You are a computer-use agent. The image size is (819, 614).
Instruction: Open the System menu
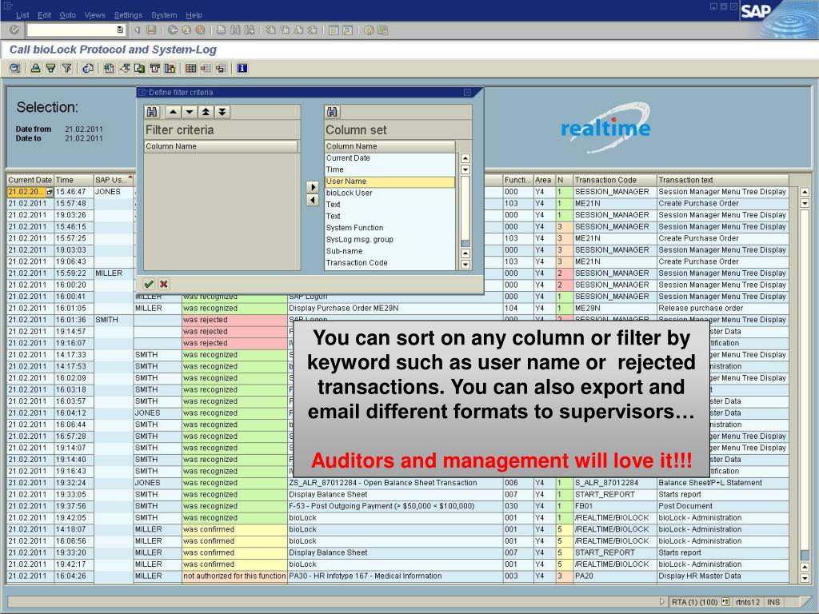[164, 15]
